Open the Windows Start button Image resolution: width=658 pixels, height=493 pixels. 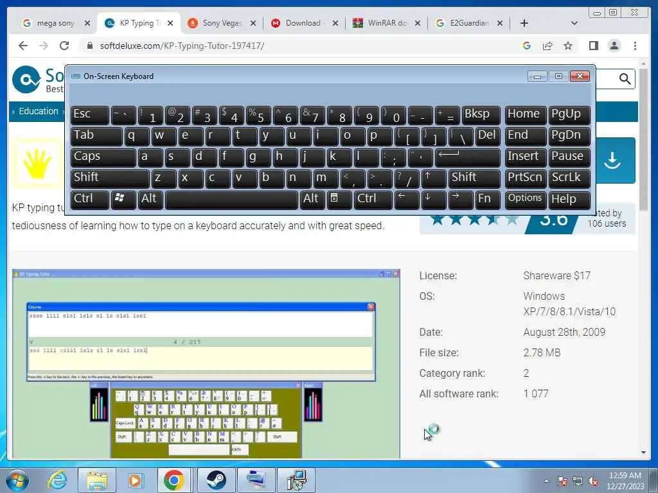tap(17, 480)
